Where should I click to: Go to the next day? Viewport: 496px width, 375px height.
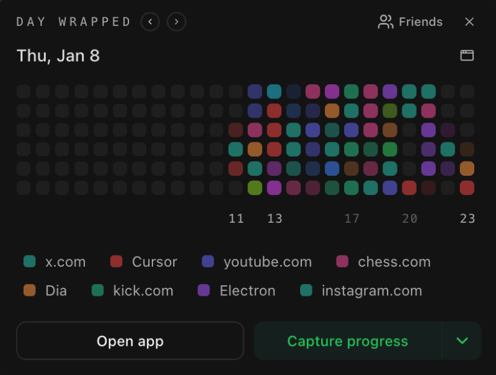pos(177,22)
